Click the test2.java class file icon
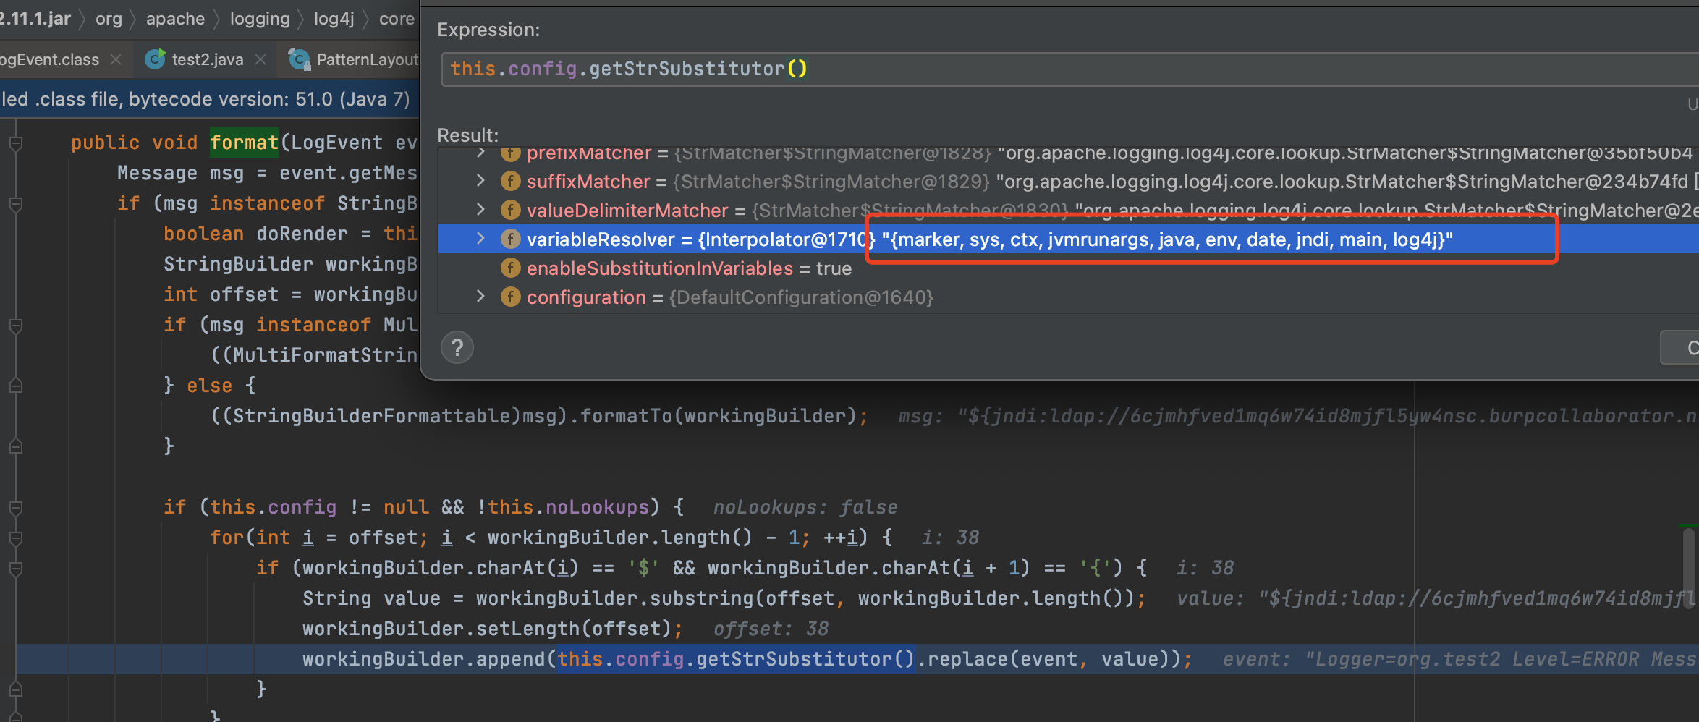The width and height of the screenshot is (1699, 722). [x=154, y=59]
